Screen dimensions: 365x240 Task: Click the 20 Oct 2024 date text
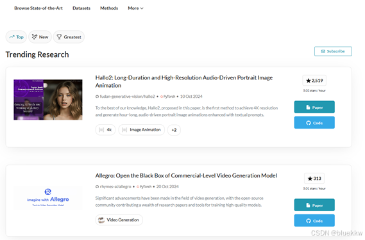[167, 187]
